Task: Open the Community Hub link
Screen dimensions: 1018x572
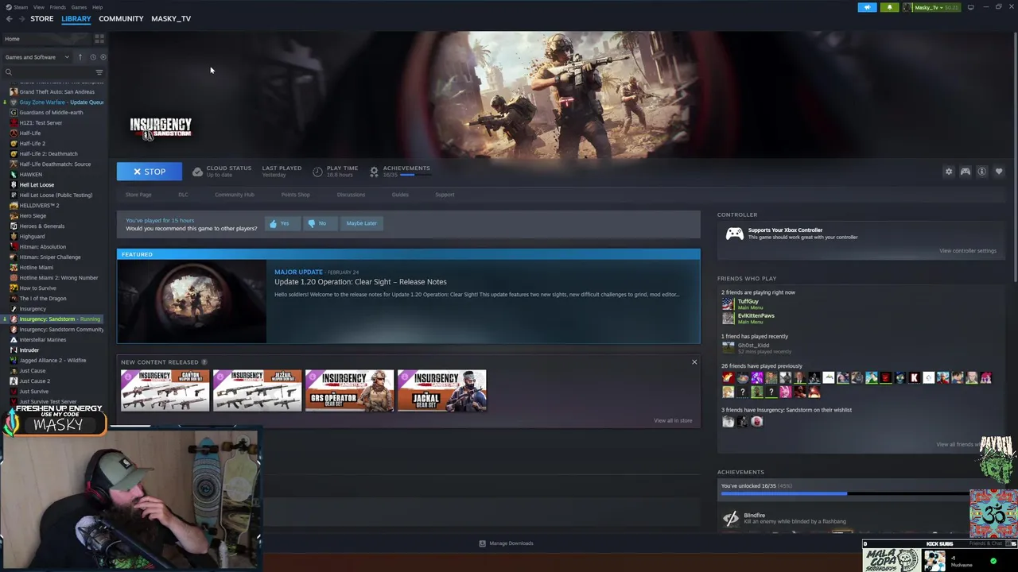Action: click(234, 195)
